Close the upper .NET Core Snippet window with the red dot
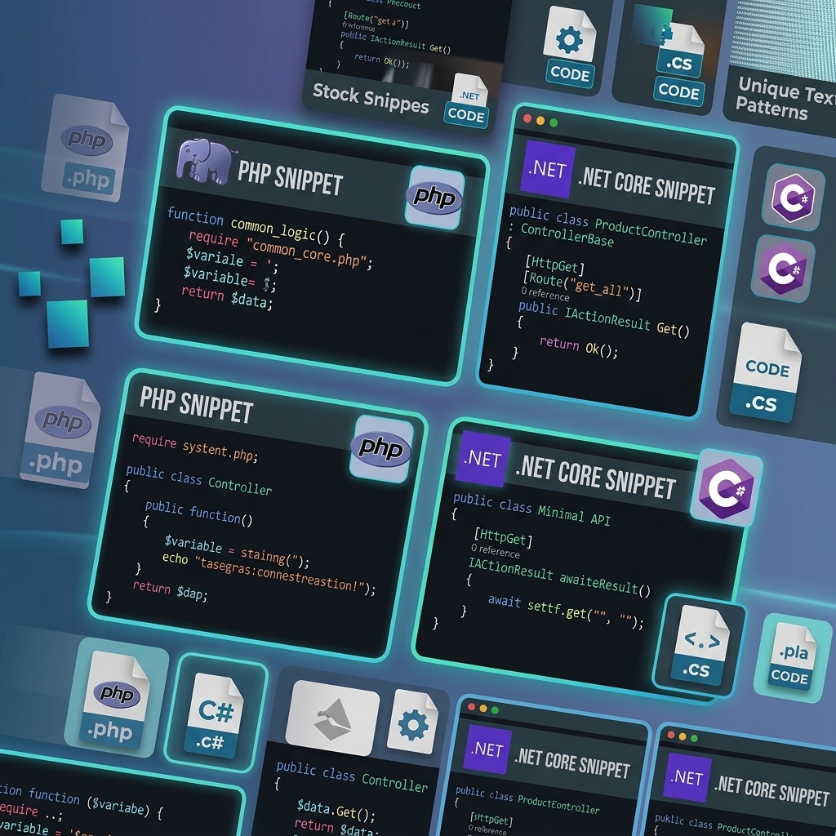 pyautogui.click(x=527, y=118)
